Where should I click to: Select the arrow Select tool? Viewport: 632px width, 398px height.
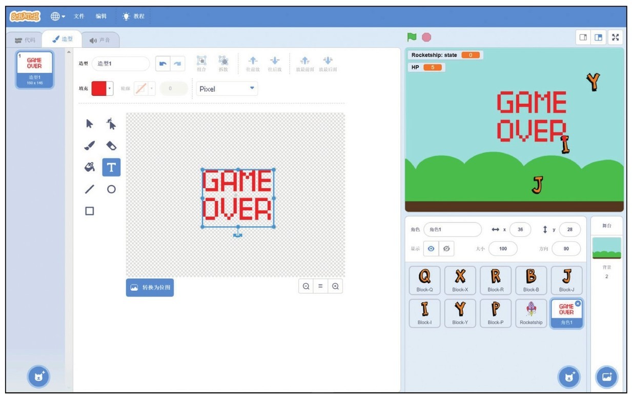[90, 124]
